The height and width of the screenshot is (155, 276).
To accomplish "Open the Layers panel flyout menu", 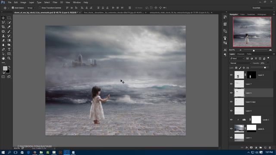I will pyautogui.click(x=274, y=54).
